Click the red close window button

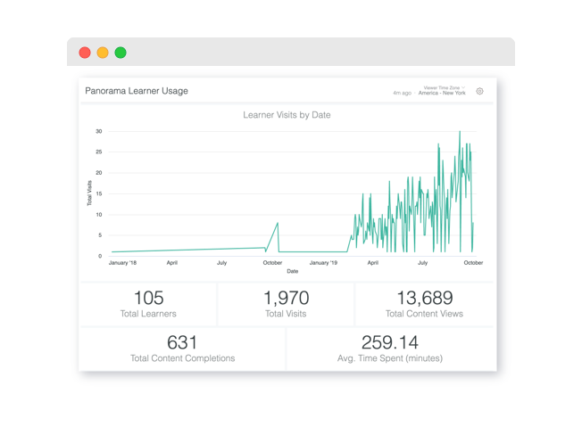(85, 53)
